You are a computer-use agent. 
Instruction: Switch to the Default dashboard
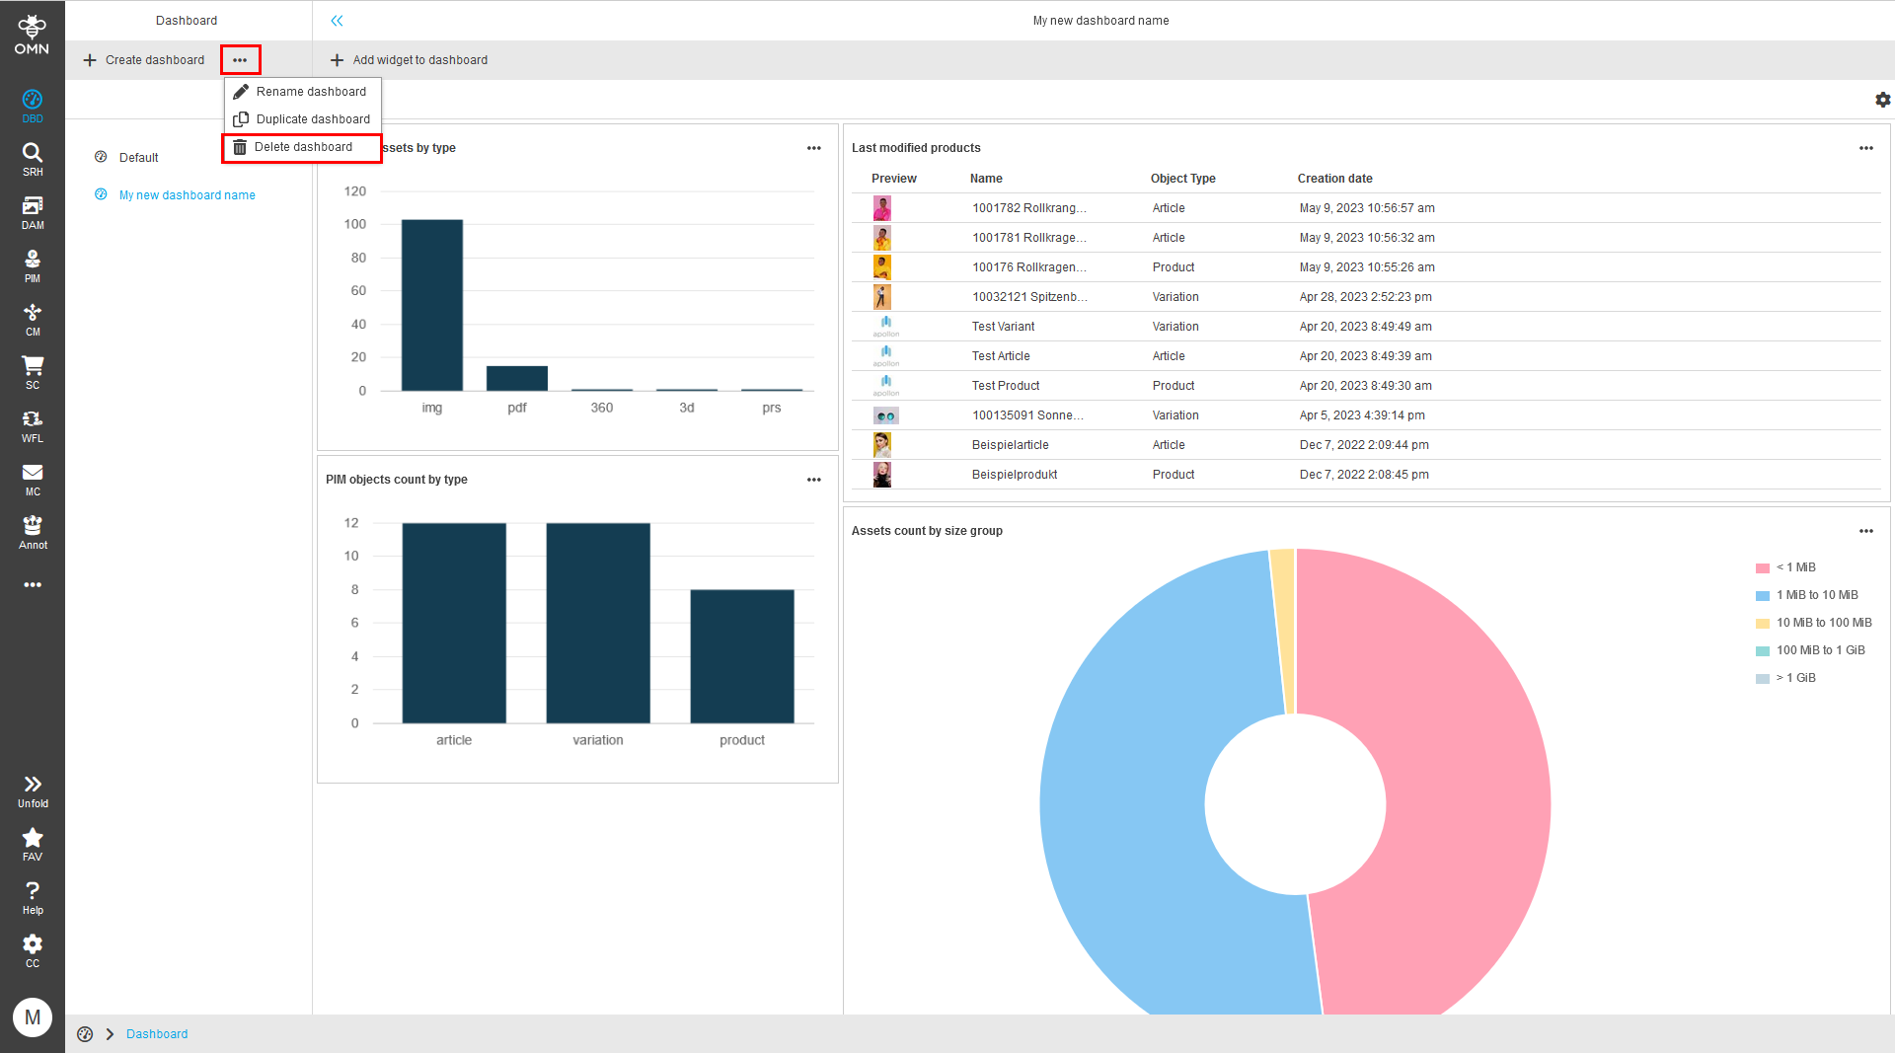pyautogui.click(x=138, y=157)
